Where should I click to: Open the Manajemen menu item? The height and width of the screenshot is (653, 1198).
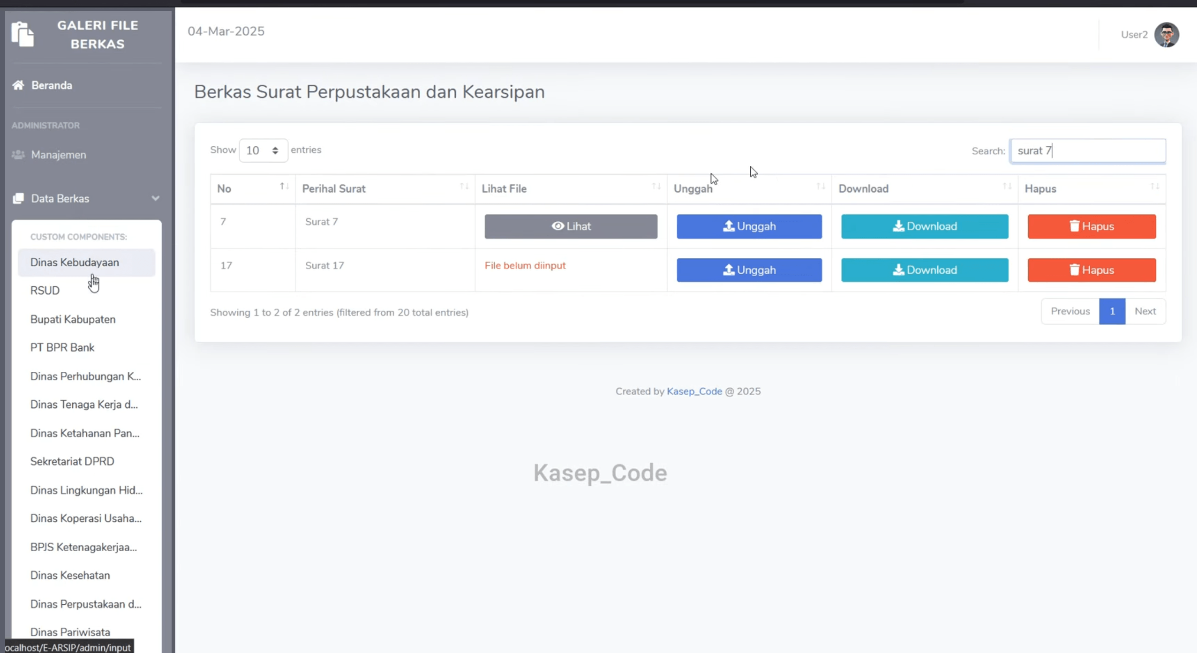pyautogui.click(x=59, y=155)
